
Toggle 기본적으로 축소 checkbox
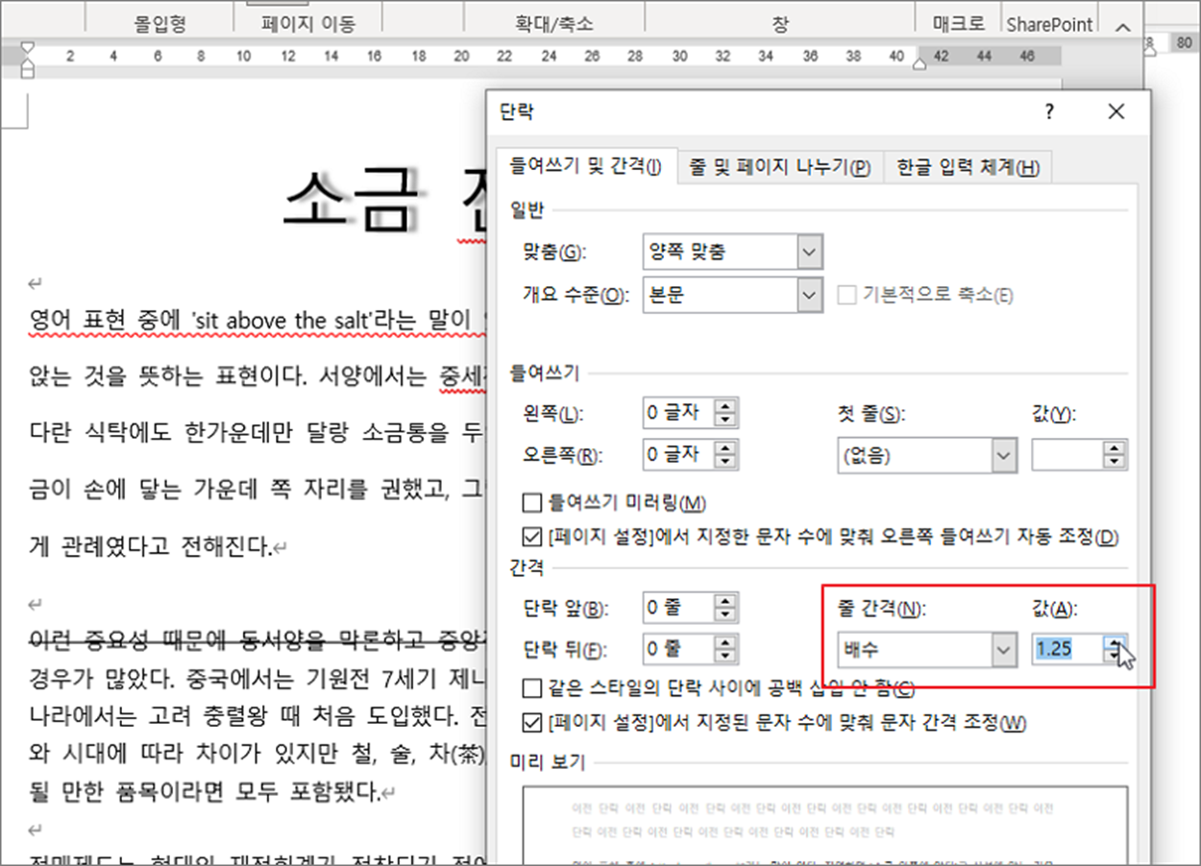tap(847, 296)
